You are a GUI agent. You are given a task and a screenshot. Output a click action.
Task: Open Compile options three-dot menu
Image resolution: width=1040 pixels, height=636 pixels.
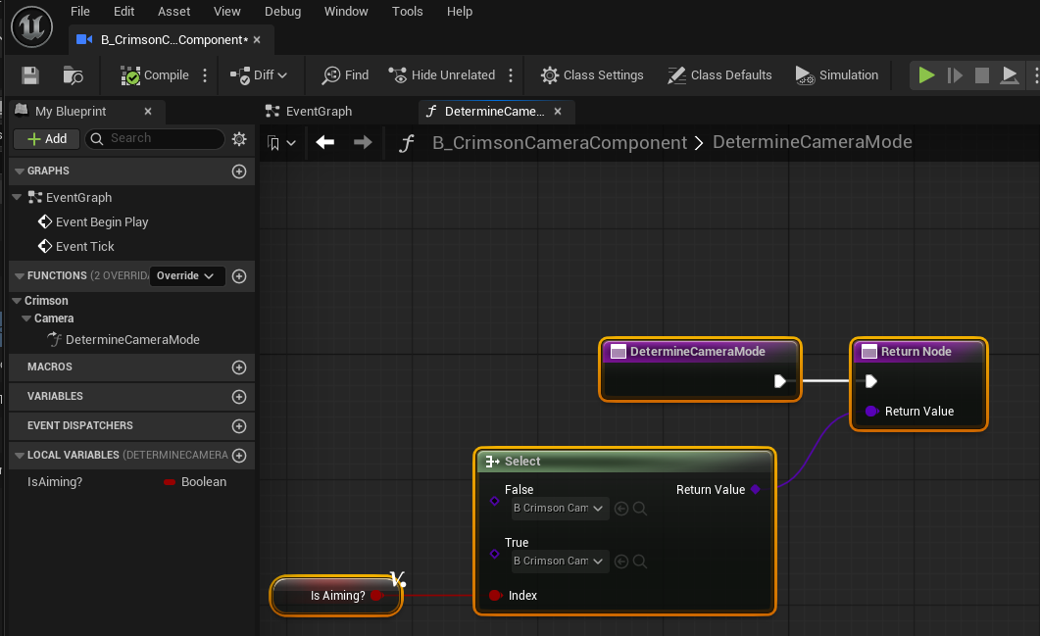(x=205, y=75)
